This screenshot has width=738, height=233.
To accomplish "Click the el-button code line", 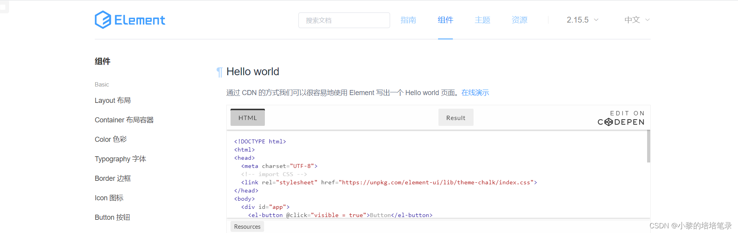I will coord(340,215).
